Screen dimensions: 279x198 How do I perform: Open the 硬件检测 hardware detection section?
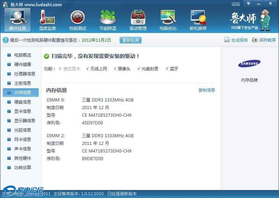[x=17, y=20]
